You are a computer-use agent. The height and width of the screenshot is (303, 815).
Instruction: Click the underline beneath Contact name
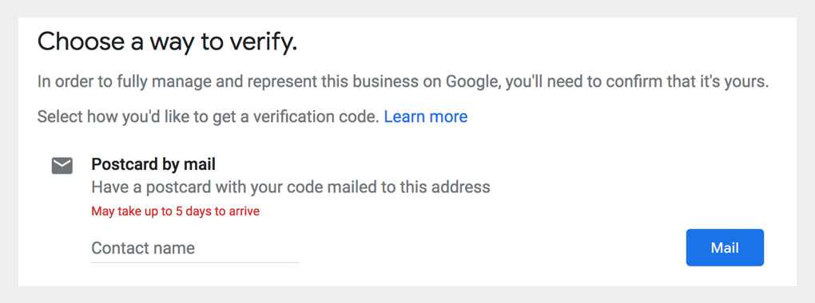[x=195, y=262]
